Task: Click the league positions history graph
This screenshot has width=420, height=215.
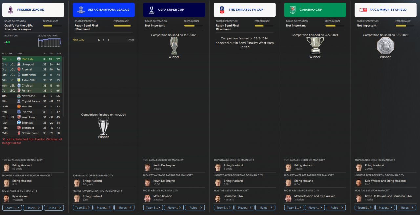Action: (50, 43)
